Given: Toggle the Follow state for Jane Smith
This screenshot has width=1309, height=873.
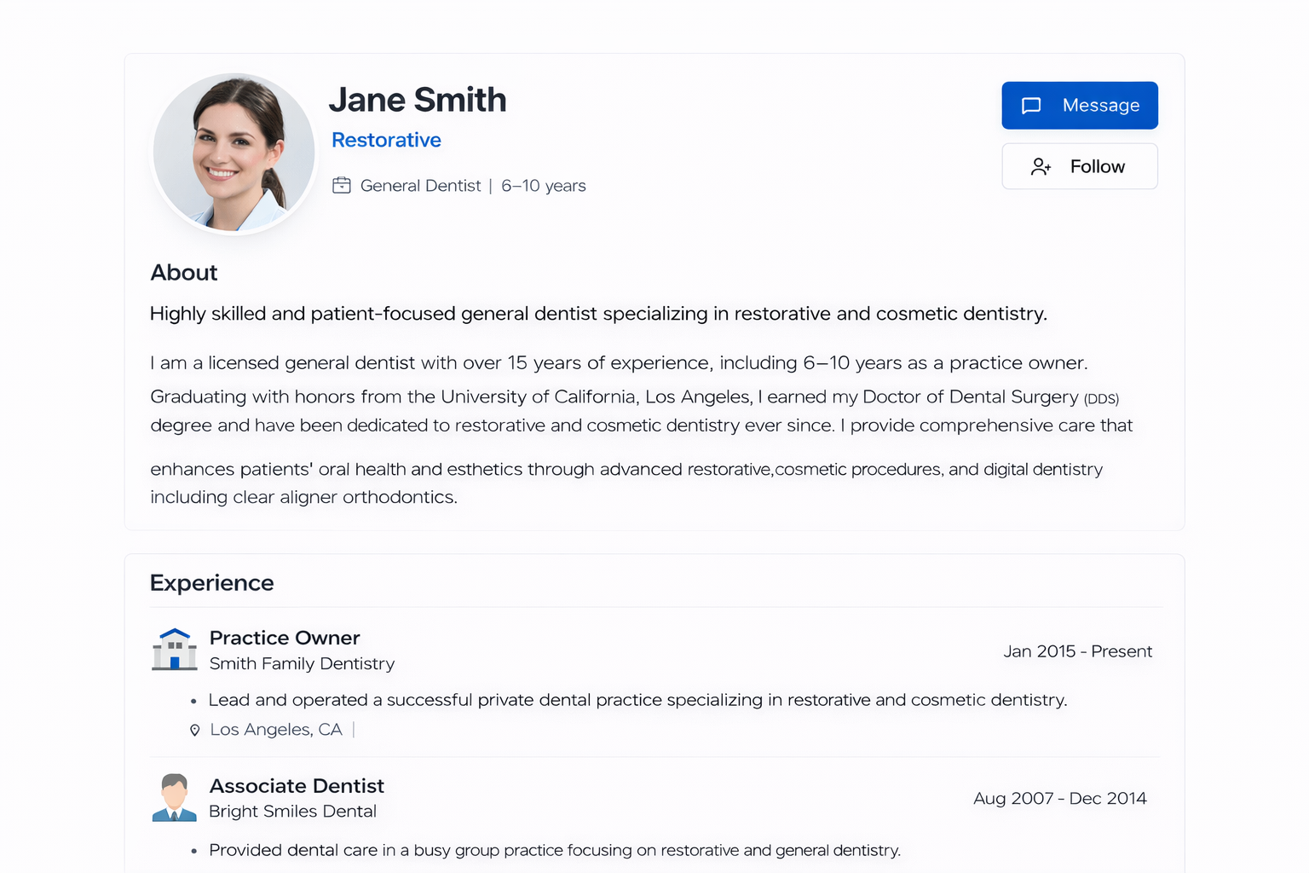Looking at the screenshot, I should coord(1080,166).
